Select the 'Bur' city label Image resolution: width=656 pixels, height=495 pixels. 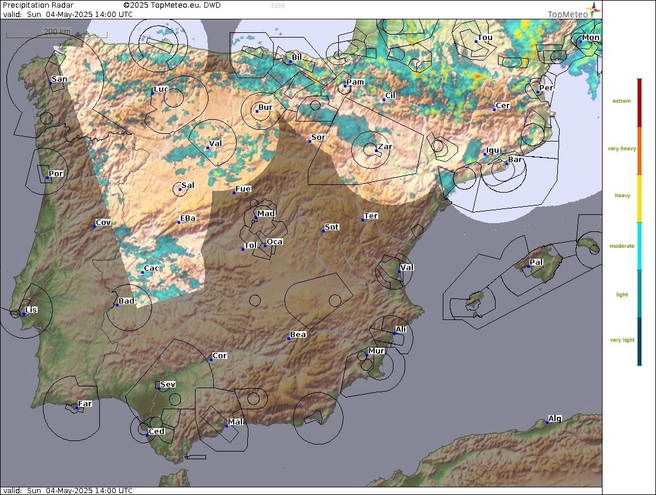tap(265, 107)
